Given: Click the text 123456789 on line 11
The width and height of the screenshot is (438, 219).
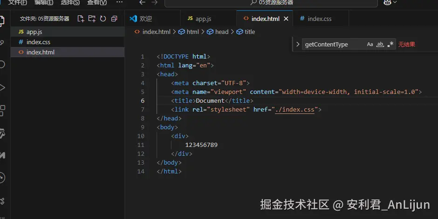Looking at the screenshot, I should [x=201, y=145].
